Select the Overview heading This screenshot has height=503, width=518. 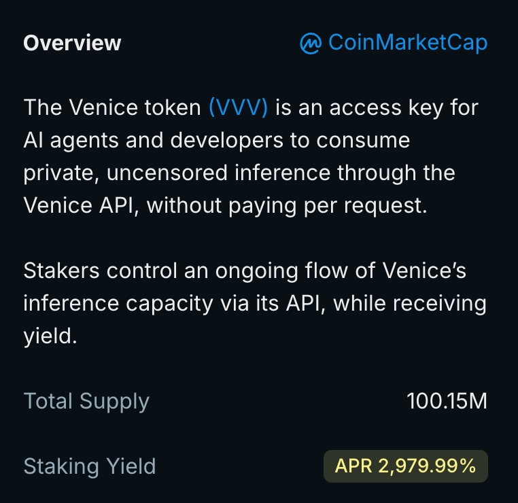point(72,44)
